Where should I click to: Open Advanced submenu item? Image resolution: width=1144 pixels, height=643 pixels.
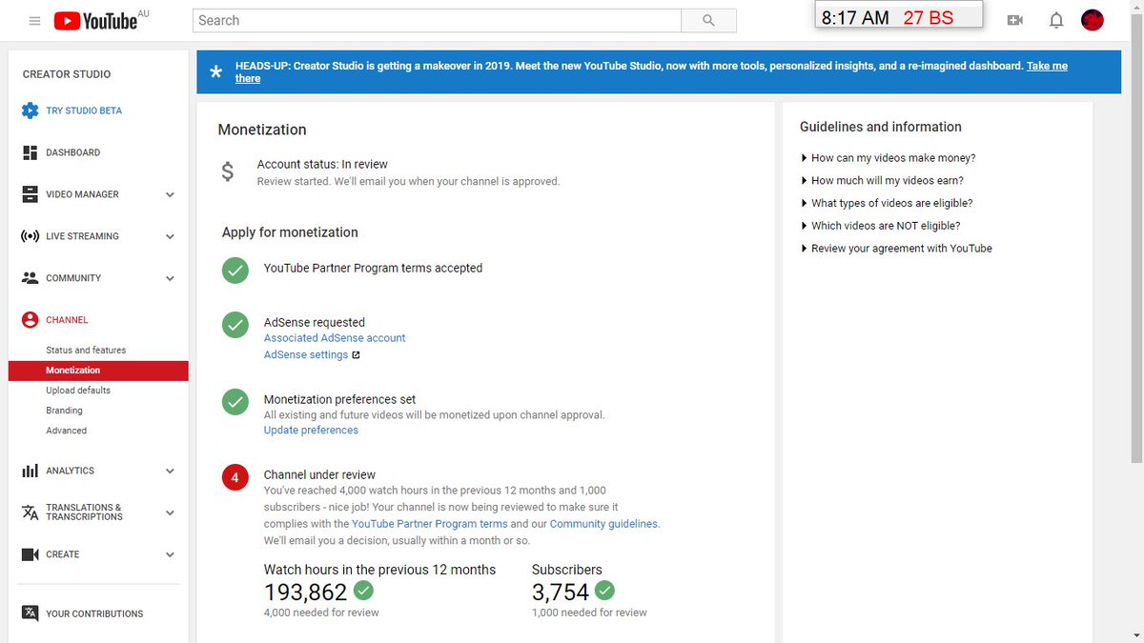pyautogui.click(x=66, y=431)
